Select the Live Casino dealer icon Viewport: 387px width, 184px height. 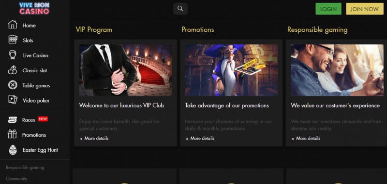point(13,55)
